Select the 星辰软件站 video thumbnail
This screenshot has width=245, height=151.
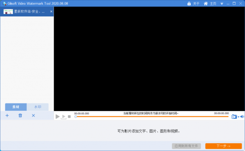tap(8, 11)
